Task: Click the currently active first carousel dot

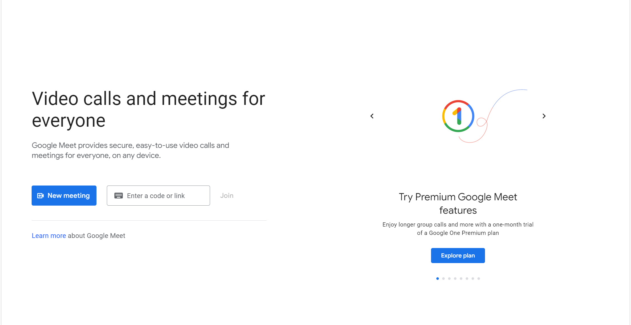Action: (x=437, y=278)
